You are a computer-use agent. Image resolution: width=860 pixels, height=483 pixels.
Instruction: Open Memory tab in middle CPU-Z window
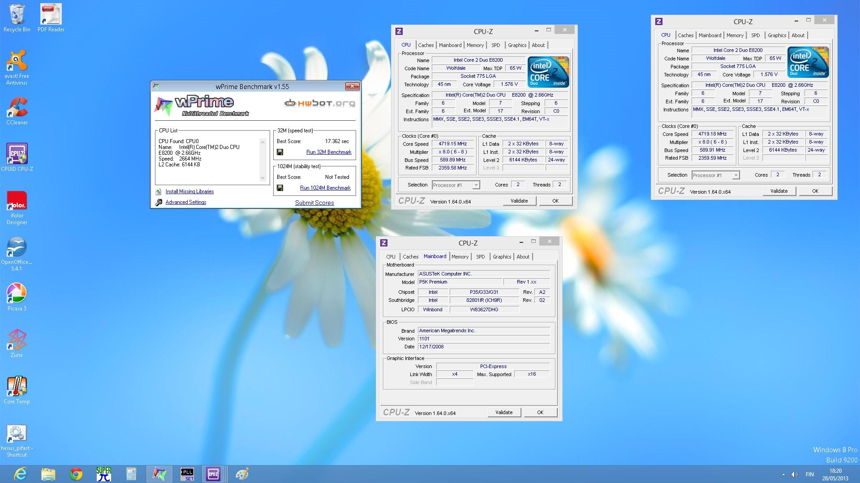(x=475, y=45)
